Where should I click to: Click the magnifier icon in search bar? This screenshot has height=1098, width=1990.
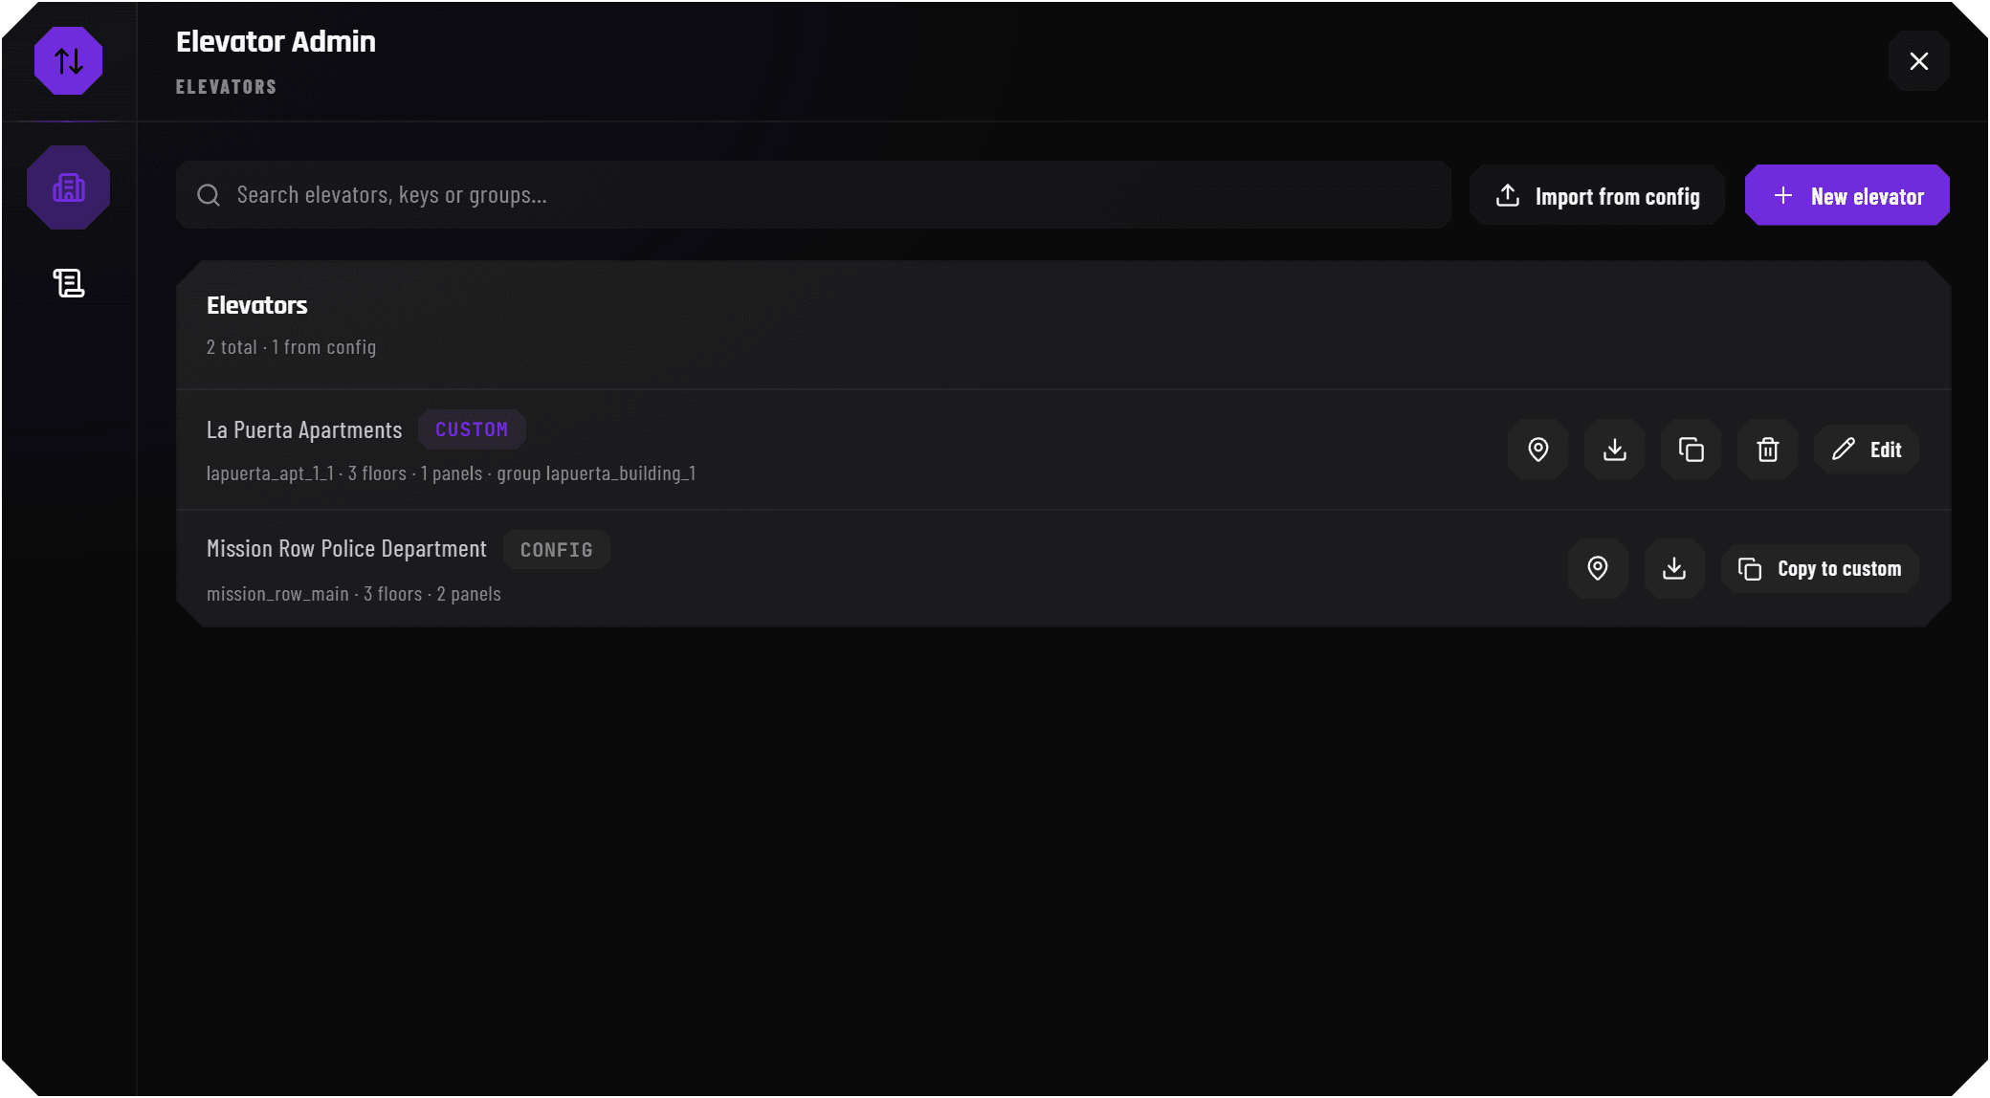209,195
